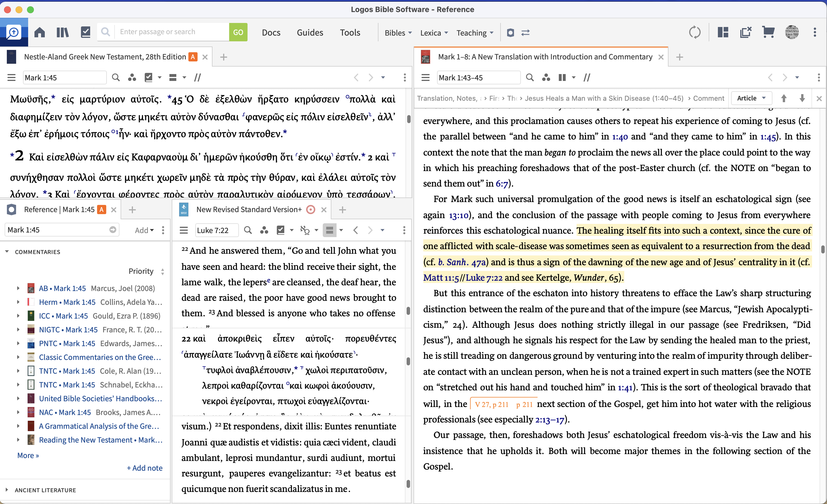Click the Sync icon in the top toolbar
The image size is (827, 504).
[695, 32]
